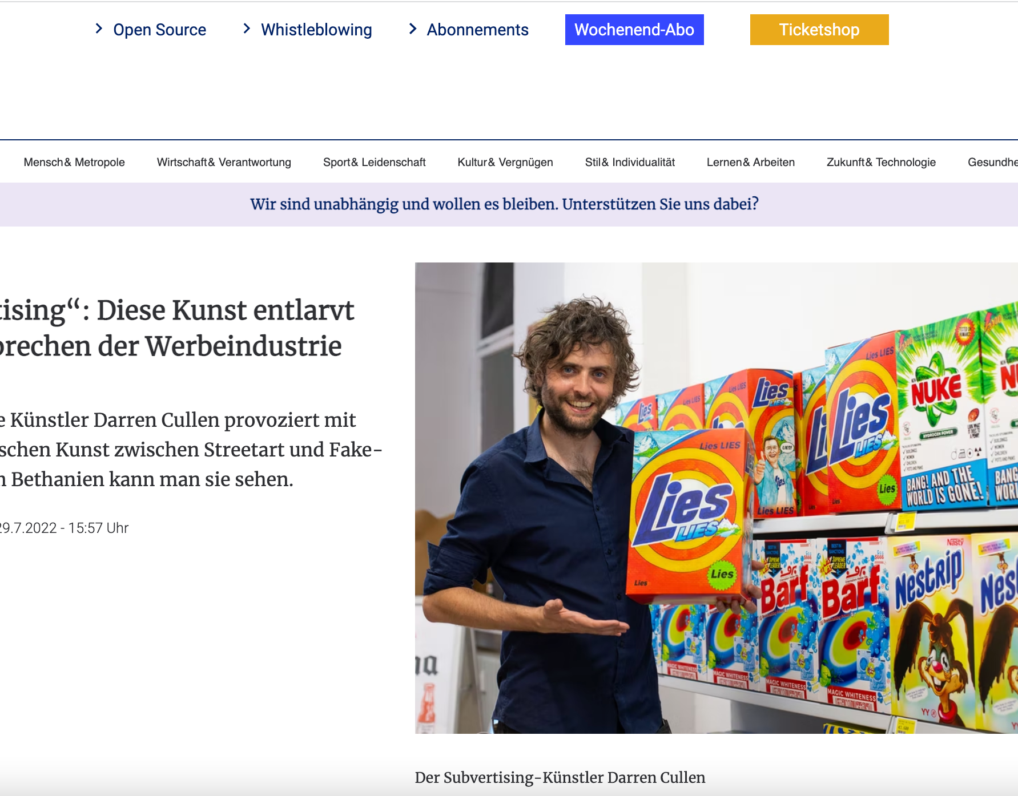Open the yellow Ticketshop button

pyautogui.click(x=819, y=30)
